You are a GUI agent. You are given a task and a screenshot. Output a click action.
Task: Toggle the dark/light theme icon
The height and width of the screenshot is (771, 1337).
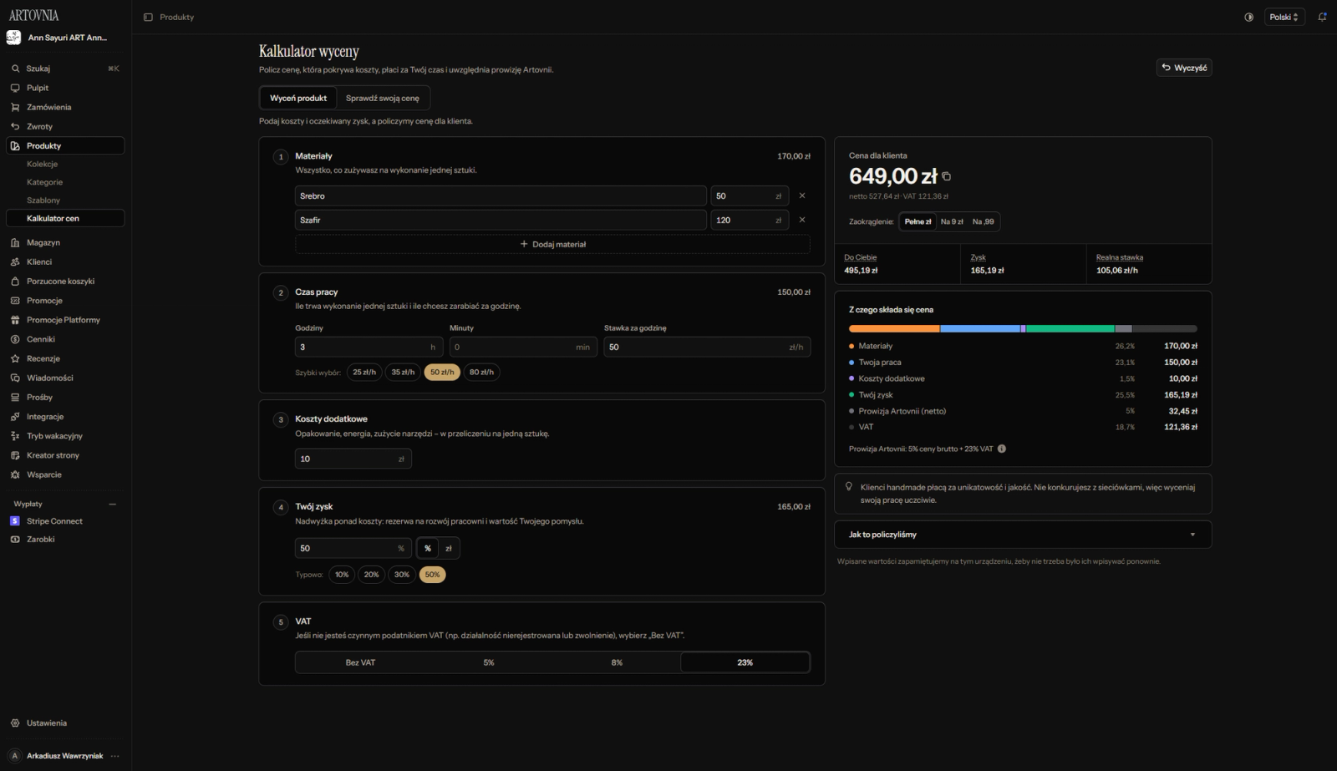tap(1248, 17)
